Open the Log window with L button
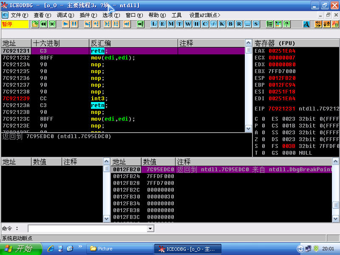Viewport: 340px width, 255px height. tap(154, 24)
